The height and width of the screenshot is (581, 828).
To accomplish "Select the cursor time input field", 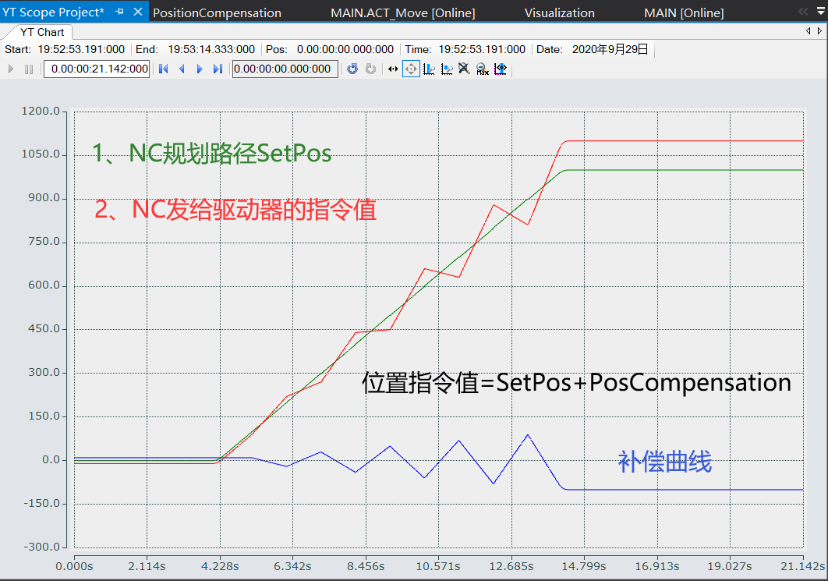I will pyautogui.click(x=285, y=69).
